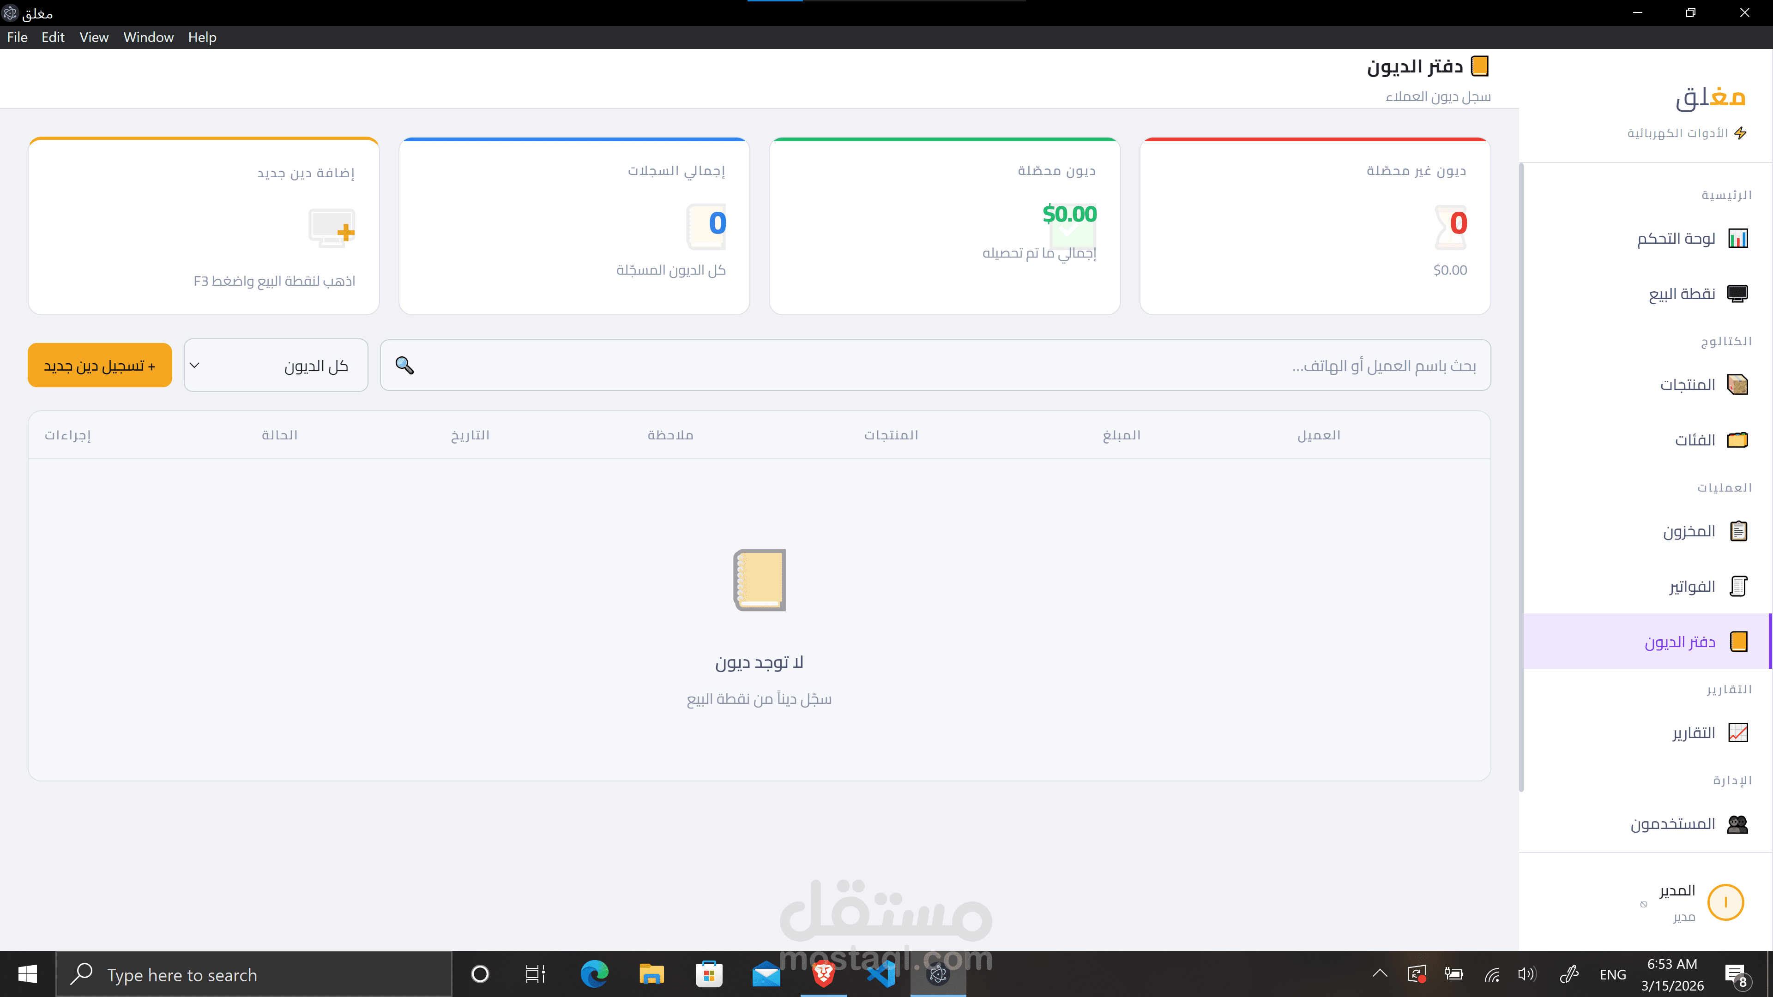Show hidden system tray icons chevron
The image size is (1773, 997).
1379,973
